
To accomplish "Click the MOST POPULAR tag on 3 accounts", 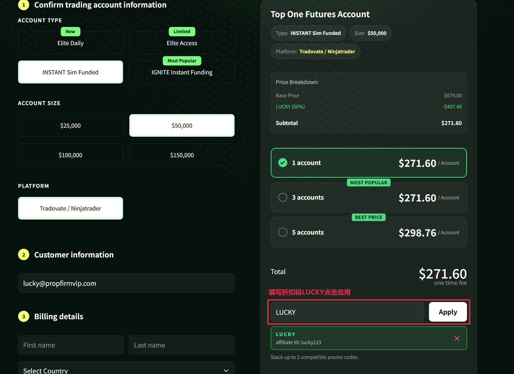I will pos(369,182).
